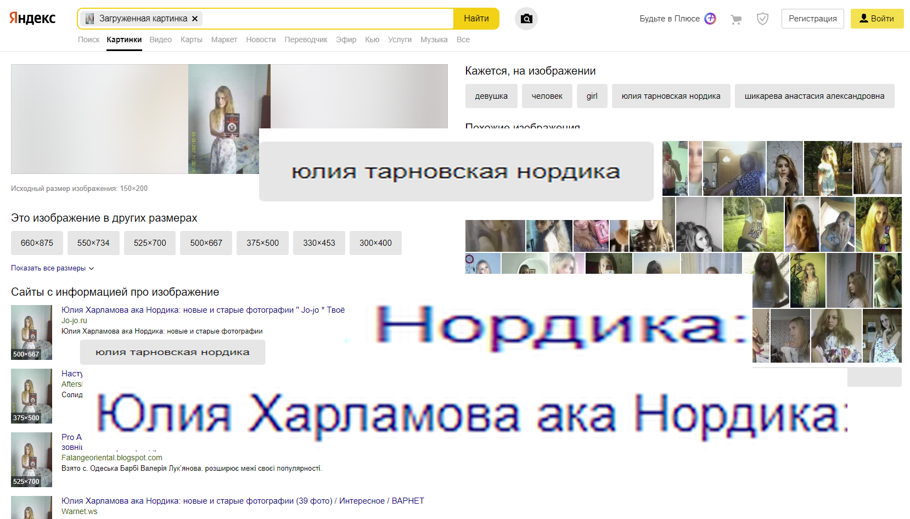The image size is (910, 519).
Task: Open the ВАРНЕТ 39 фото result title
Action: click(x=243, y=501)
